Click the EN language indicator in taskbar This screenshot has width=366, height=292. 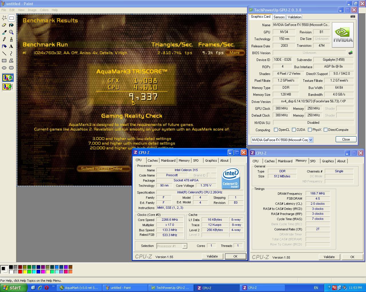coord(316,288)
